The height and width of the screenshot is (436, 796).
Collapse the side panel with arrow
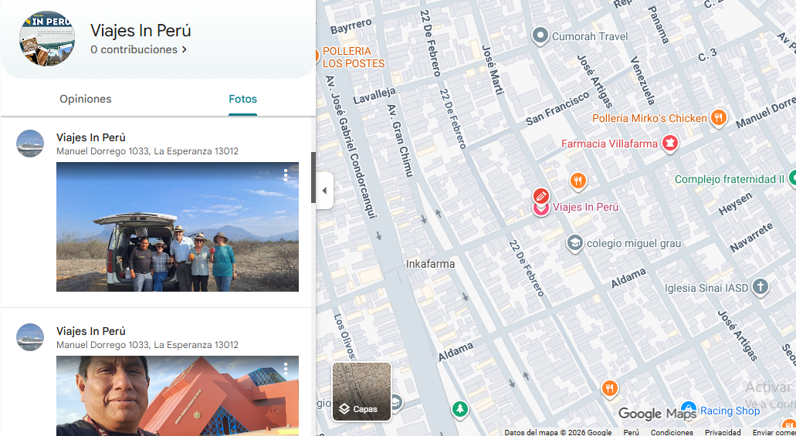point(324,191)
